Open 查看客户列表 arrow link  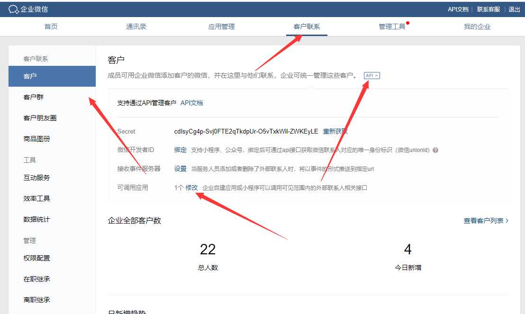[486, 221]
